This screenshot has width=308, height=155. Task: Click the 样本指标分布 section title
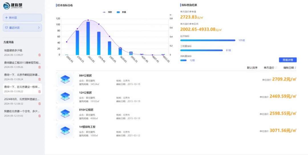pos(65,5)
